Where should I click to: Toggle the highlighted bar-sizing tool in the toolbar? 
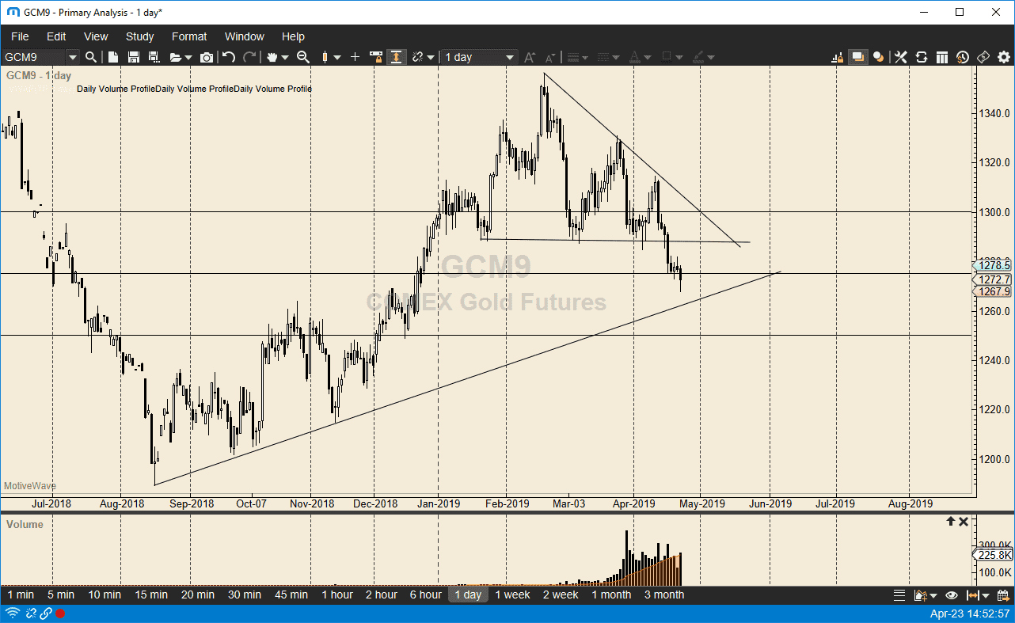[x=397, y=57]
